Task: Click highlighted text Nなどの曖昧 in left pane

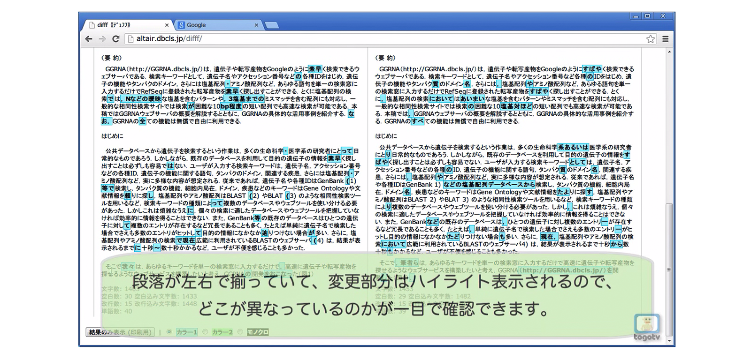Action: pos(141,99)
